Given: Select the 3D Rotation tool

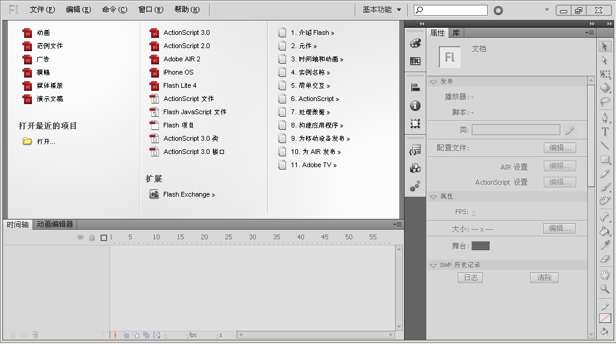Looking at the screenshot, I should 605,88.
